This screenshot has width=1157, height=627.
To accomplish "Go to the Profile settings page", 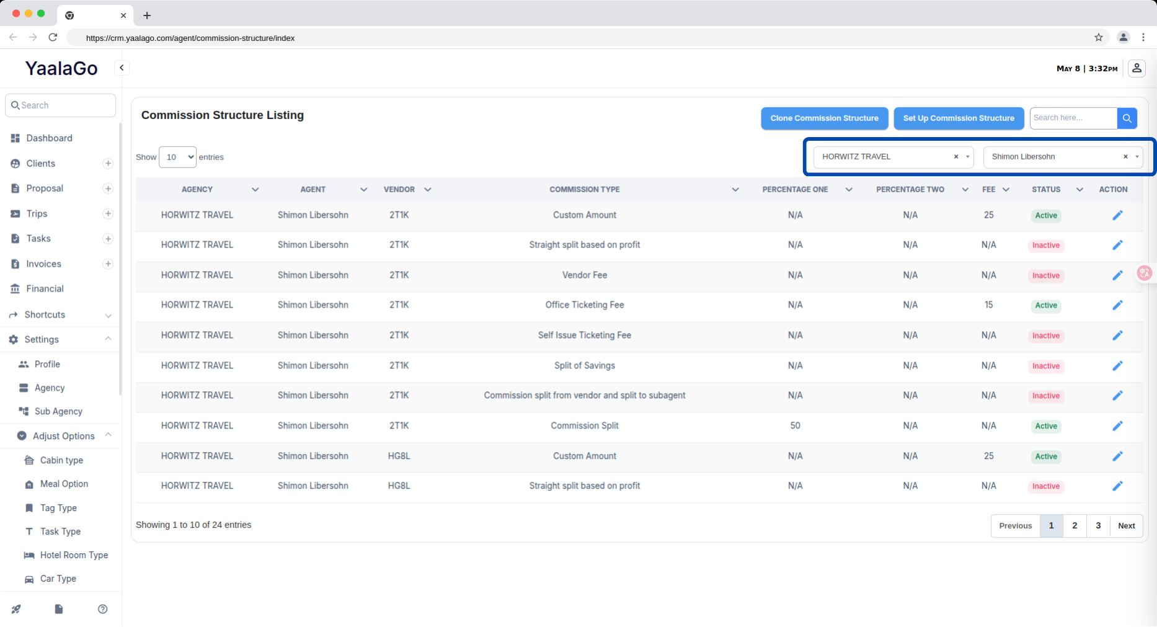I will tap(47, 365).
